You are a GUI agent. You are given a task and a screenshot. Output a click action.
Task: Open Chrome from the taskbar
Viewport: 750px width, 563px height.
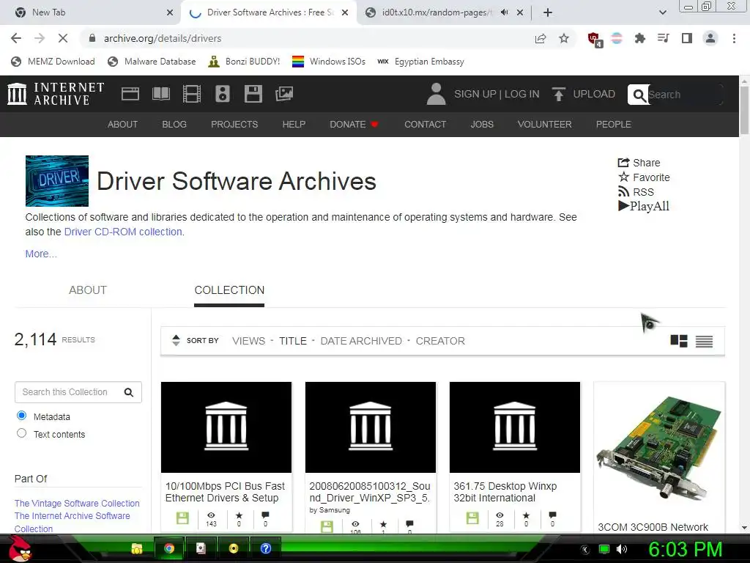coord(169,548)
